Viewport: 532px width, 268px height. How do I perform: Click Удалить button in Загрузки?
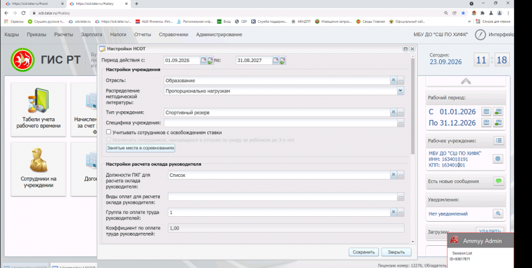490,231
